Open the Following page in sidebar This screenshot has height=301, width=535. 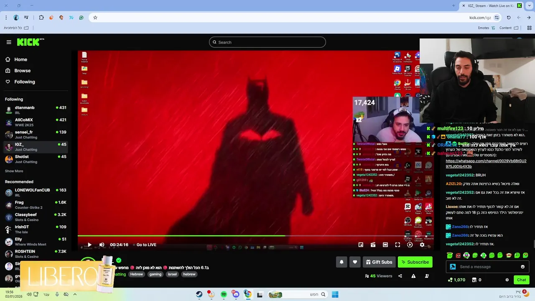pos(20,82)
